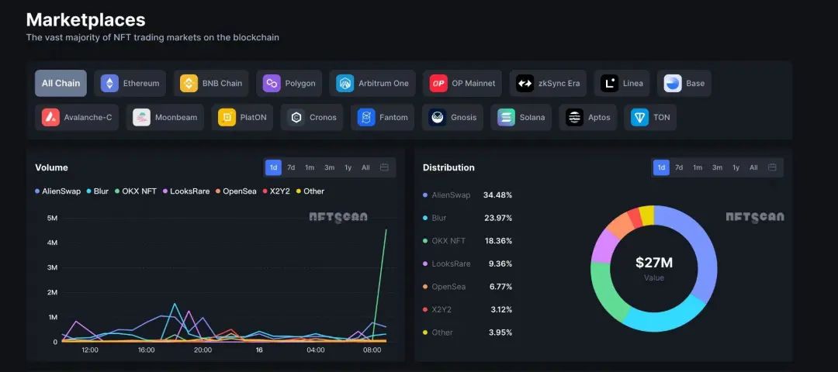This screenshot has width=838, height=372.
Task: Click the Arbitrum One chain label
Action: tap(384, 83)
